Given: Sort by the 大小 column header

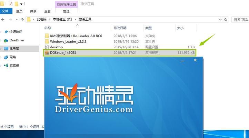Looking at the screenshot, I should [x=180, y=28].
